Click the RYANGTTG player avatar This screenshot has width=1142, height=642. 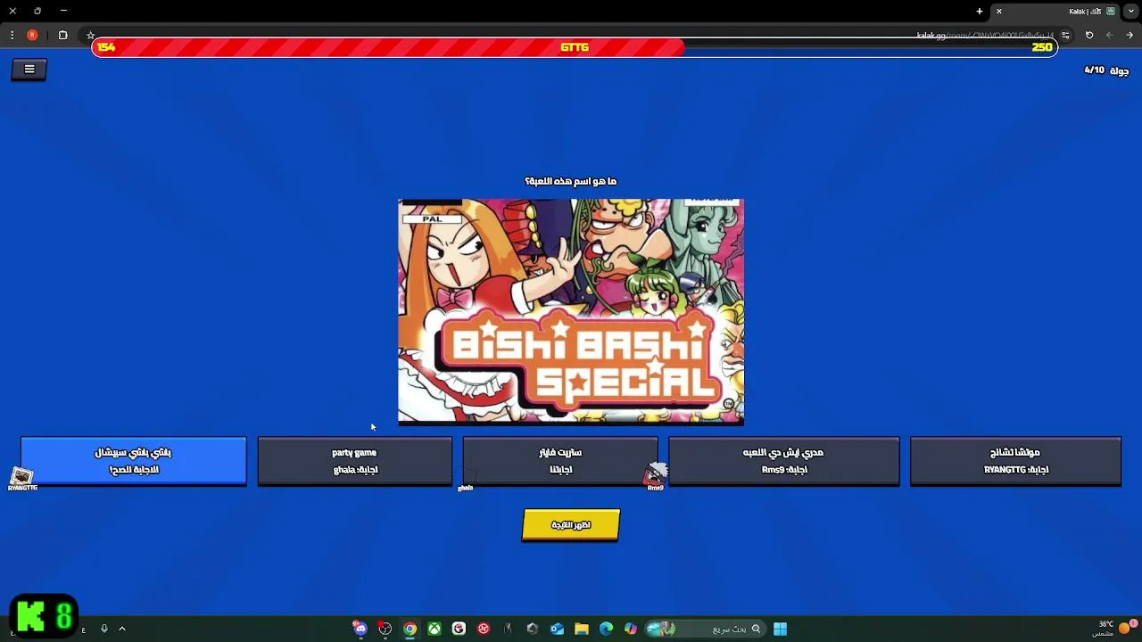click(x=22, y=479)
